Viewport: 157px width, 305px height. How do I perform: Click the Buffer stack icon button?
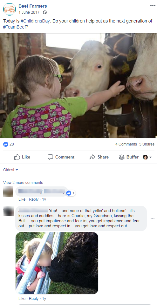pyautogui.click(x=129, y=157)
